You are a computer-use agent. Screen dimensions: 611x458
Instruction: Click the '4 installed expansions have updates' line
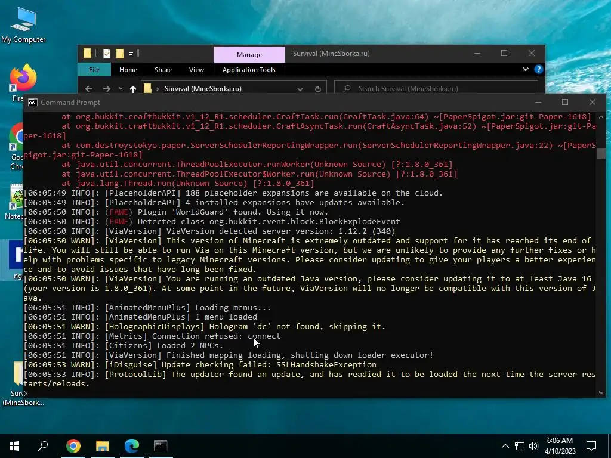(214, 203)
